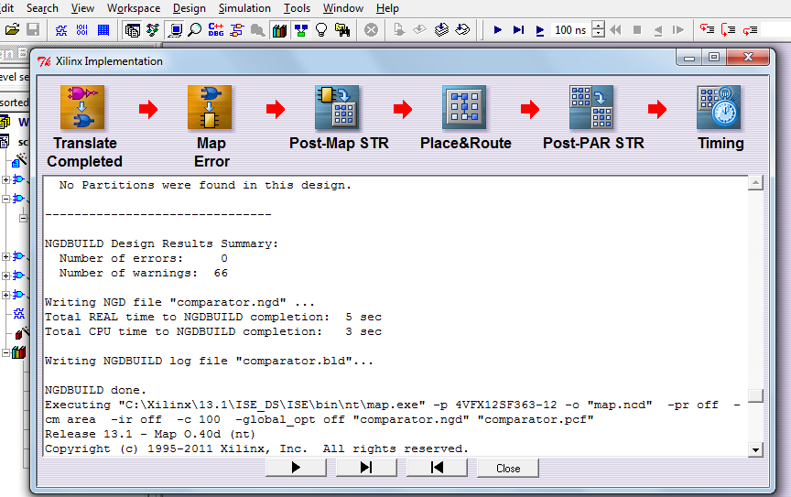Click the Place&Route stage icon
The width and height of the screenshot is (791, 497).
tap(464, 107)
